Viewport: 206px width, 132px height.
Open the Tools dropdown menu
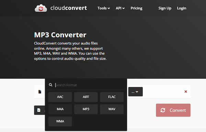click(104, 8)
